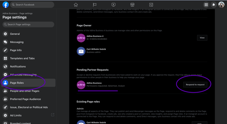Click the Political Ads key icon
Image resolution: width=227 pixels, height=124 pixels.
(x=5, y=107)
